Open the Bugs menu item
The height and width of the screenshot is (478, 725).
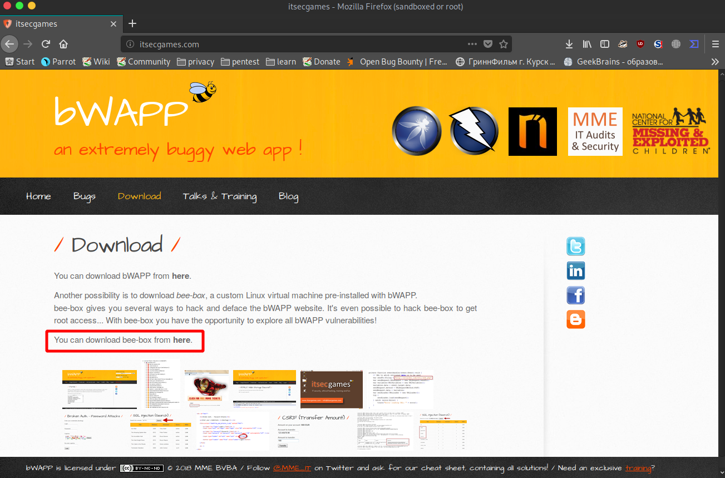pyautogui.click(x=85, y=196)
